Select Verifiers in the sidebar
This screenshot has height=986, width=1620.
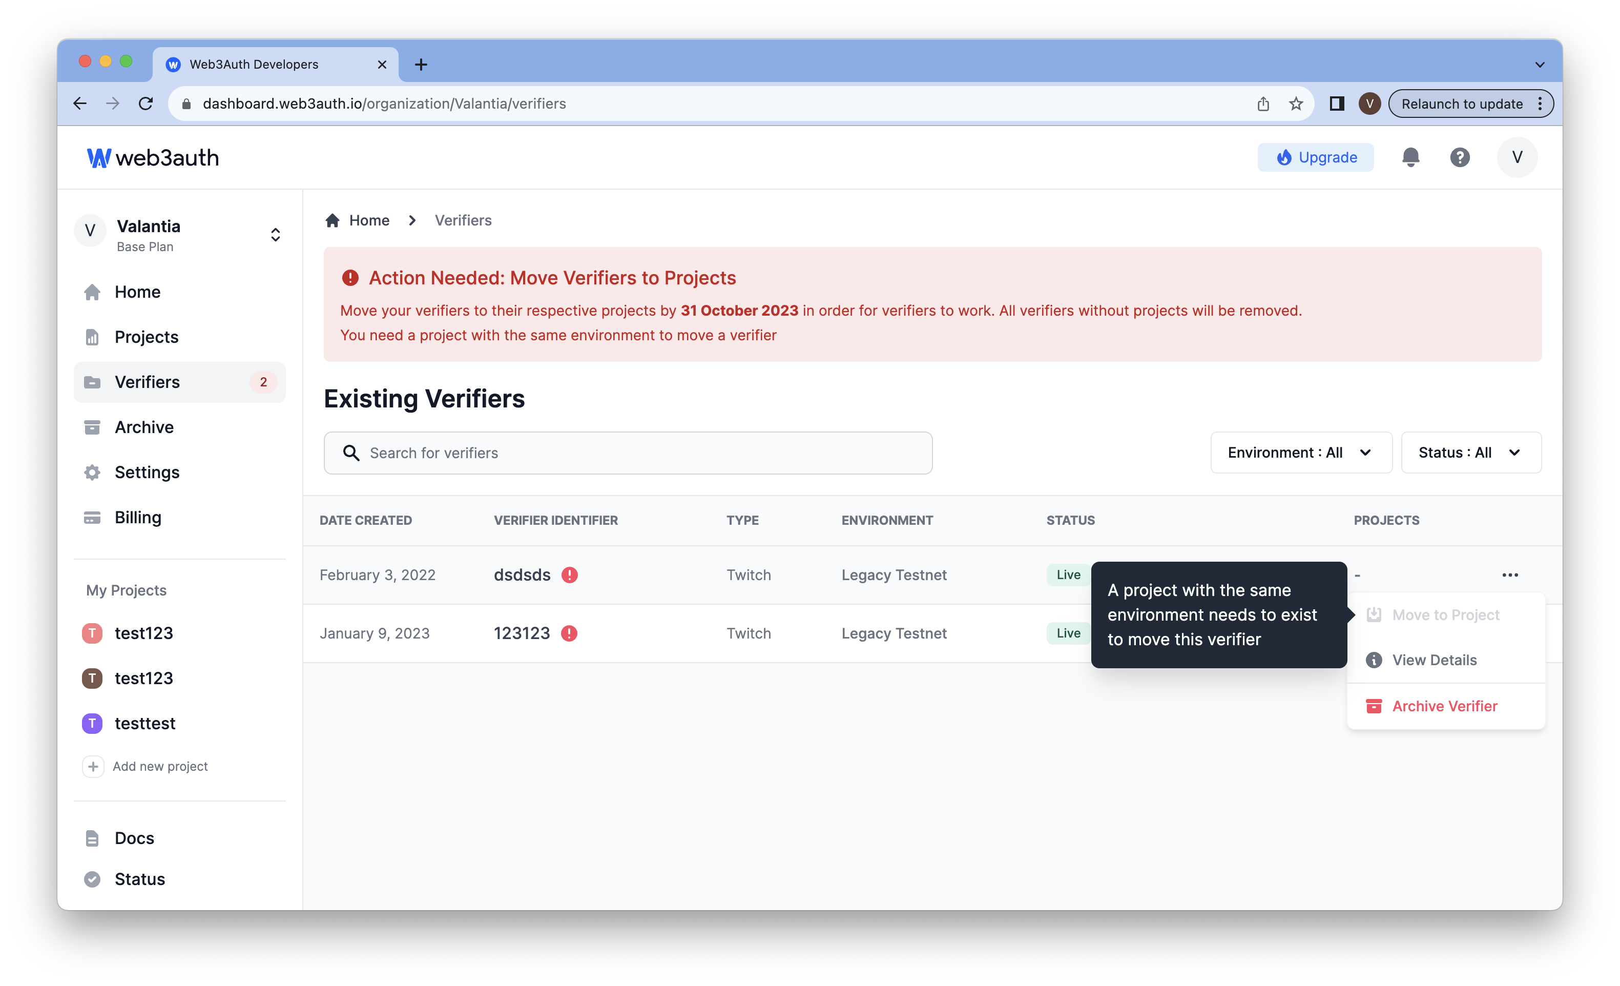coord(179,382)
